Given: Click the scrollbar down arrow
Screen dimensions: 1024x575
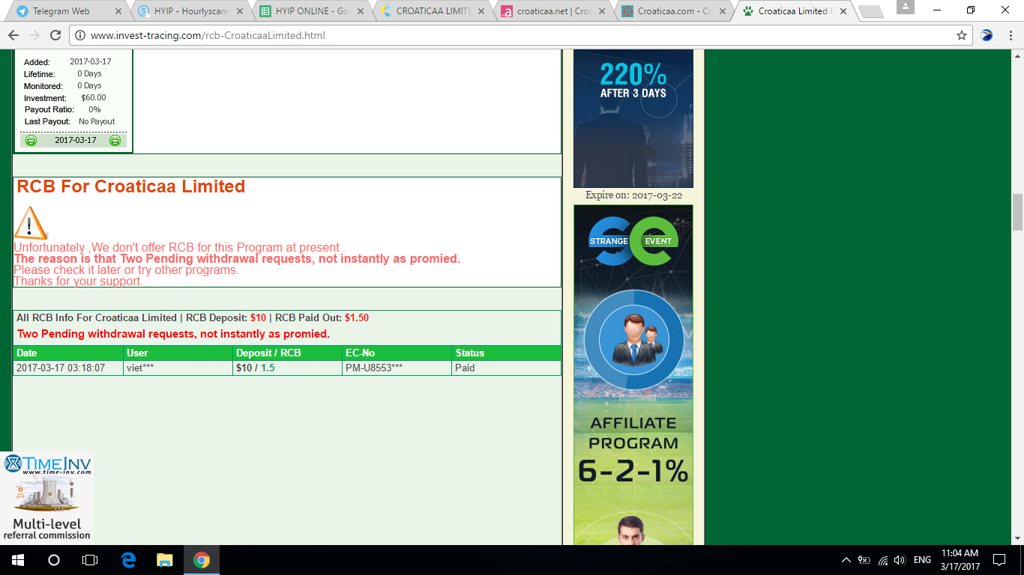Looking at the screenshot, I should tap(1017, 539).
